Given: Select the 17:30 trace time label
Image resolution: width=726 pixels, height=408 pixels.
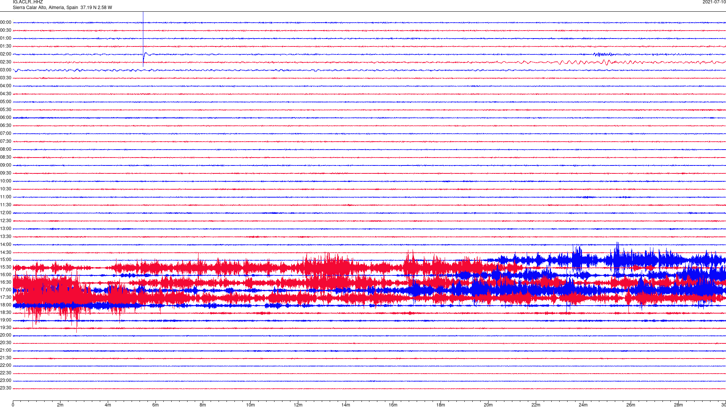Looking at the screenshot, I should pyautogui.click(x=6, y=298).
